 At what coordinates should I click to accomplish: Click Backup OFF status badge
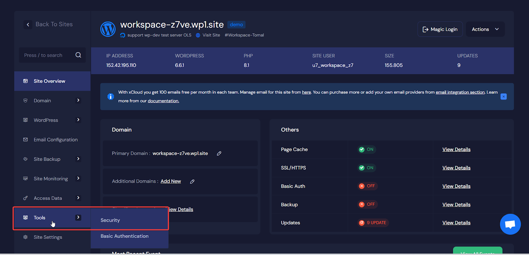[368, 205]
